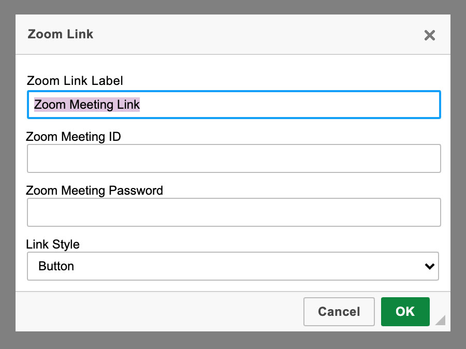The image size is (466, 349).
Task: Click empty space in dialog title bar
Action: coord(249,35)
